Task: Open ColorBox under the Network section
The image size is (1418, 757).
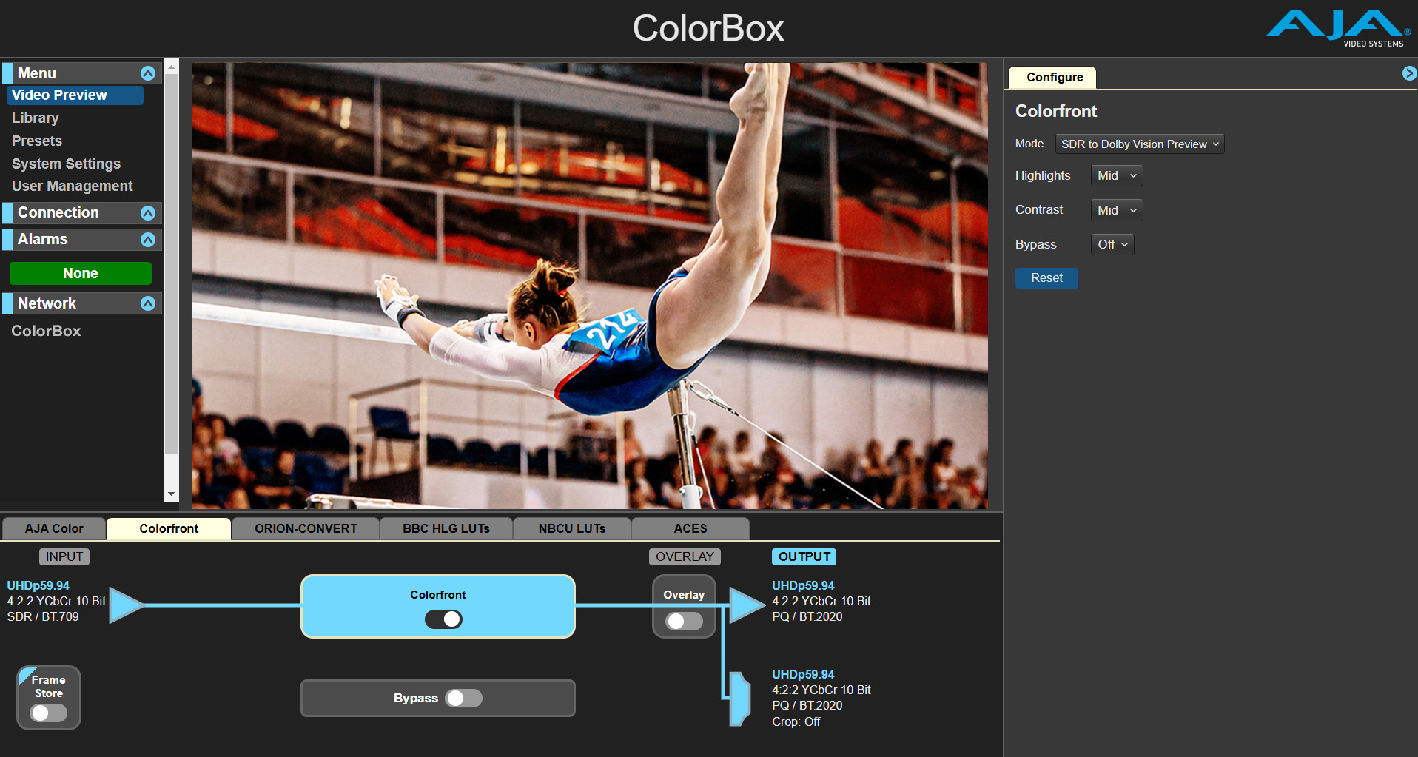Action: pyautogui.click(x=45, y=331)
